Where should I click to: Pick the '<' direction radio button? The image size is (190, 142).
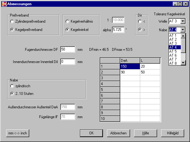click(x=140, y=22)
